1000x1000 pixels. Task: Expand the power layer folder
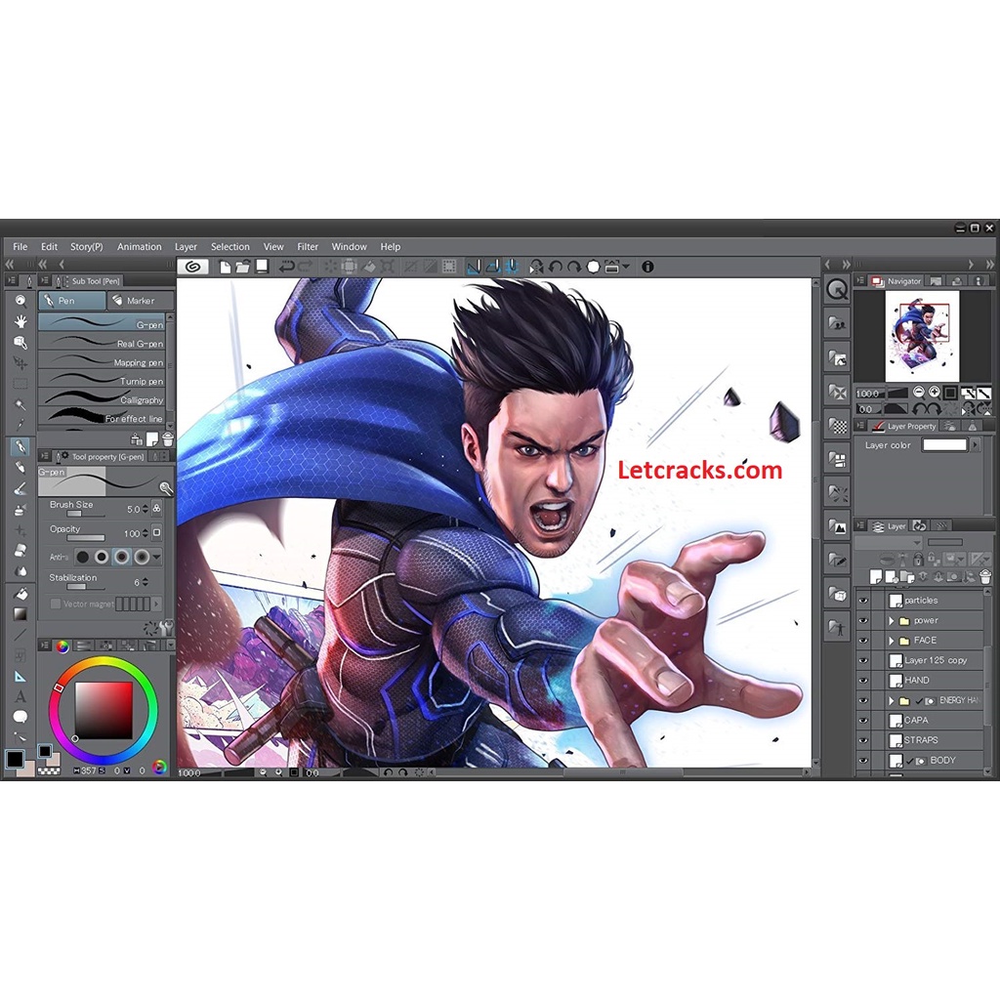(892, 620)
